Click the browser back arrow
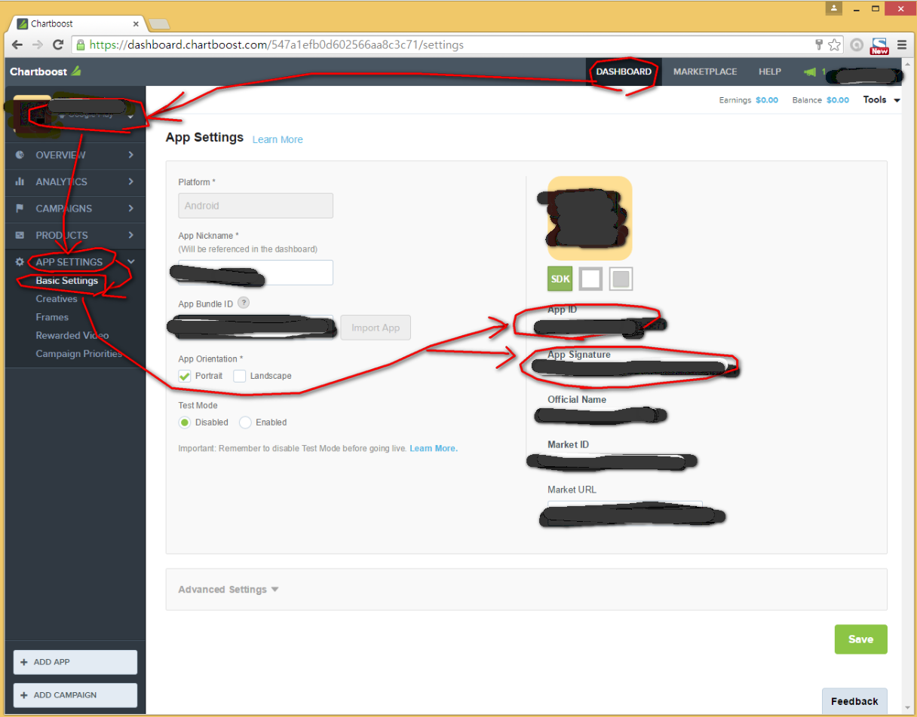This screenshot has width=917, height=717. pos(17,44)
